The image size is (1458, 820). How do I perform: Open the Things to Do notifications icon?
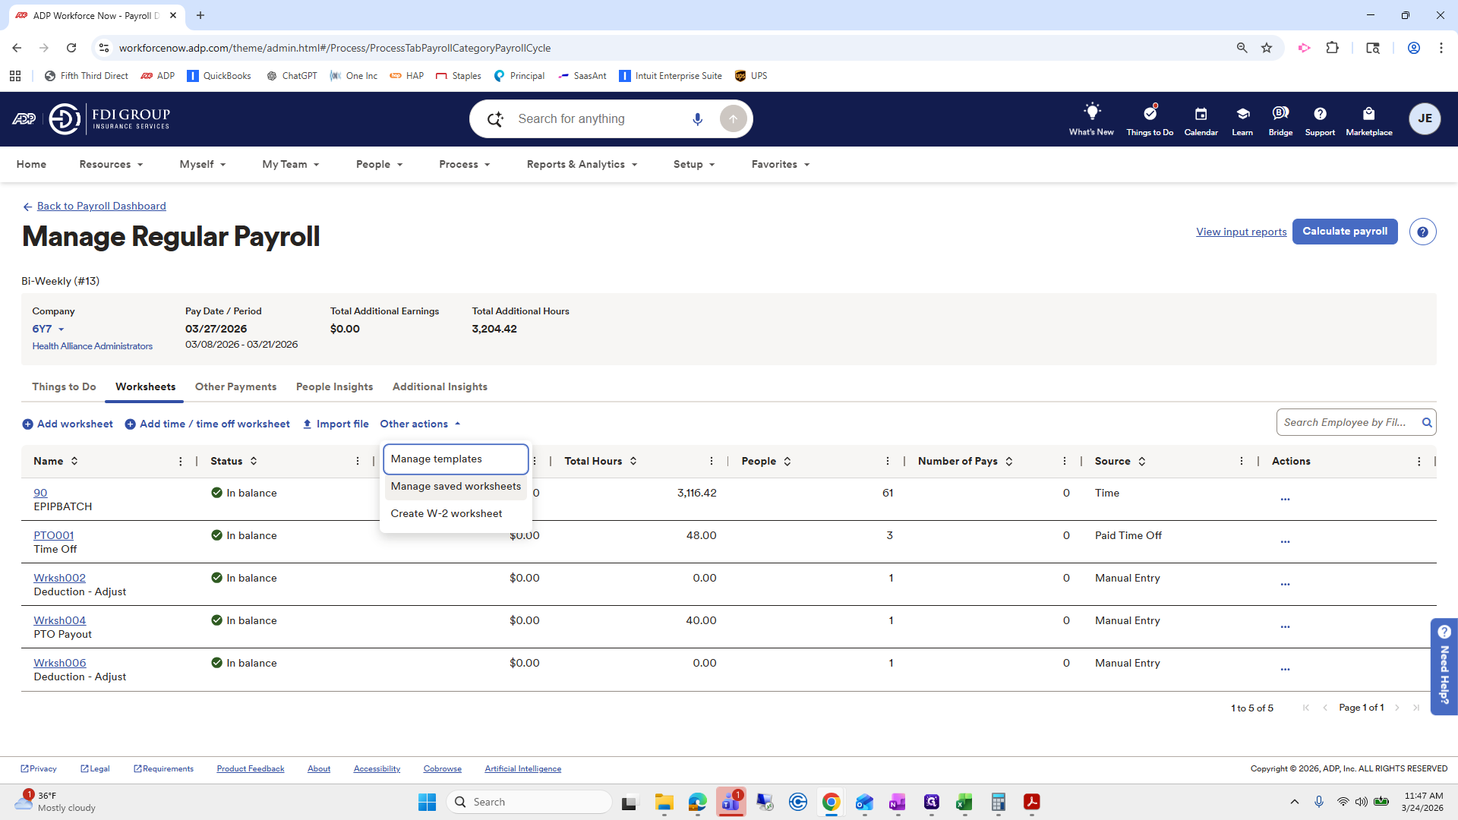[1149, 114]
